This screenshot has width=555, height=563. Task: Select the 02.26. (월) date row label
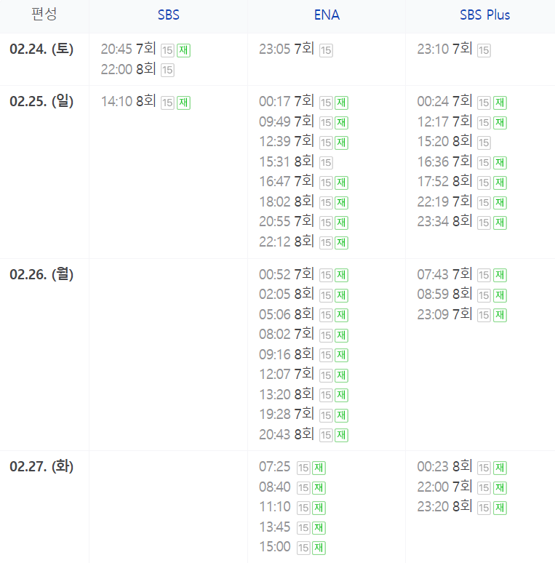[x=41, y=274]
